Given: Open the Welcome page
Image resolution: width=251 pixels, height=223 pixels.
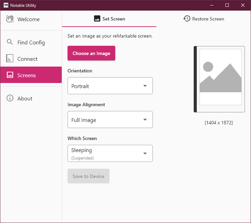Looking at the screenshot, I should tap(31, 19).
